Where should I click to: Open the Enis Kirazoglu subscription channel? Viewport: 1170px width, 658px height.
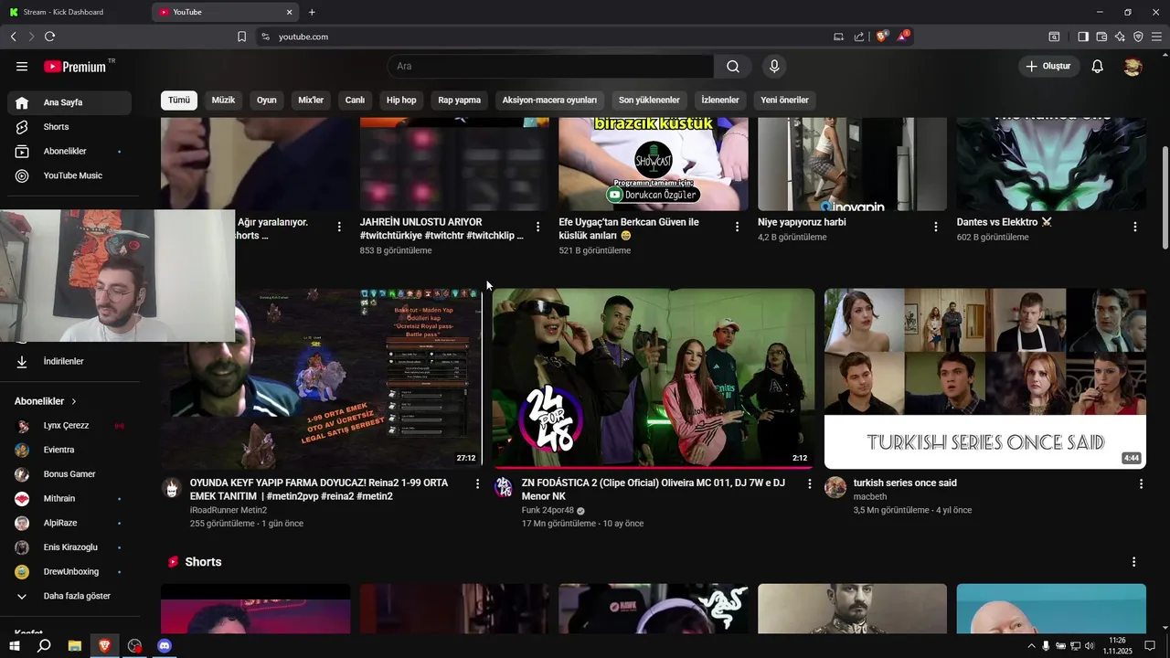(69, 547)
